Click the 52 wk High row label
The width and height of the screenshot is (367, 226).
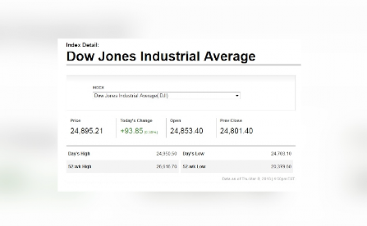tap(80, 166)
